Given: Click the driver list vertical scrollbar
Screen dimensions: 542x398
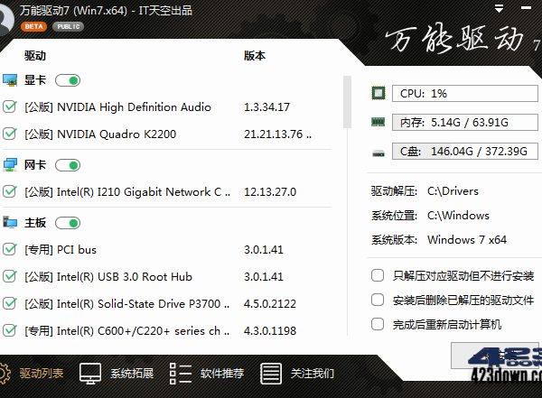Looking at the screenshot, I should click(345, 99).
